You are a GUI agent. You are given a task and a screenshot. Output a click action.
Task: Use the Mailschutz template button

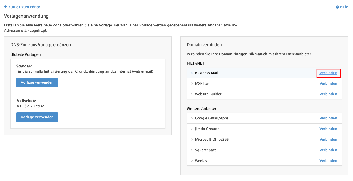click(37, 117)
